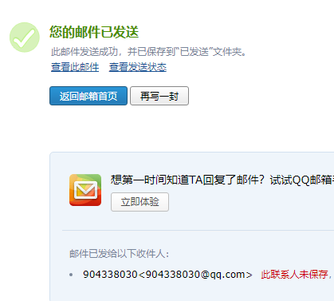
Task: Click the 您的邮件已发送 heading
Action: [94, 32]
